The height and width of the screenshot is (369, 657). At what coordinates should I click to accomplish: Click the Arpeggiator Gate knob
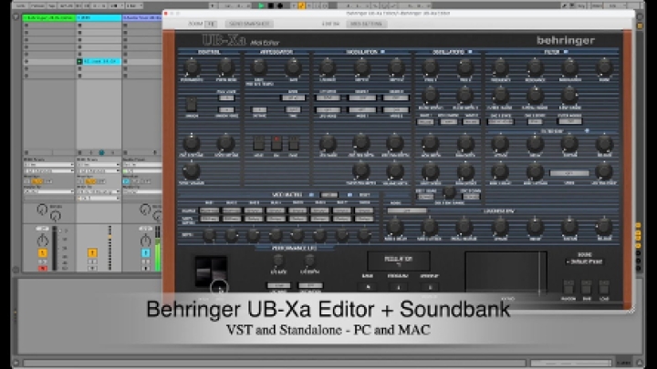pyautogui.click(x=293, y=67)
